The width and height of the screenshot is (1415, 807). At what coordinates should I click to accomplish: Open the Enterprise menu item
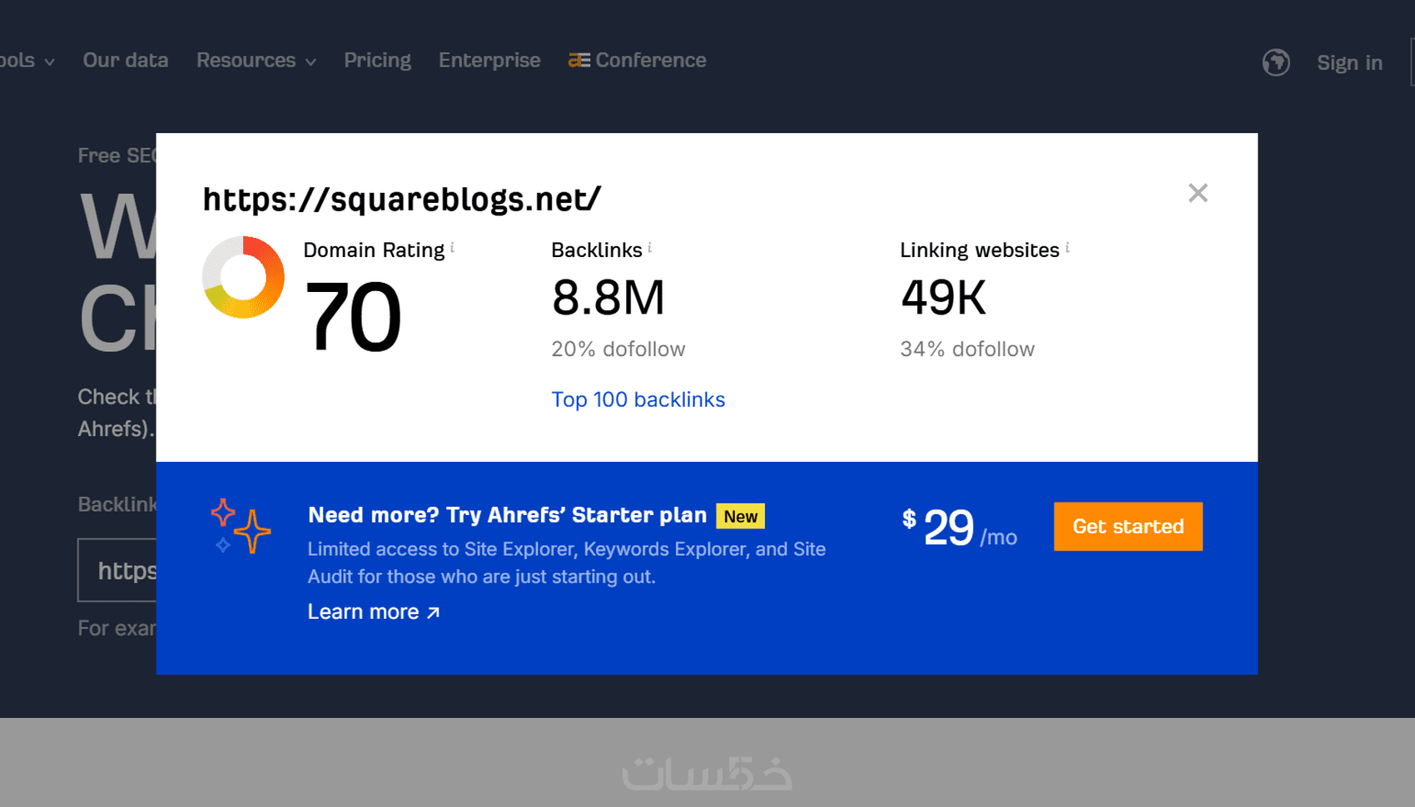[489, 60]
